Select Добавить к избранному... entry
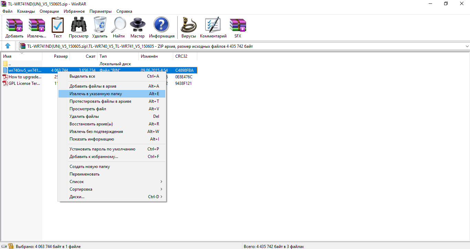This screenshot has width=470, height=249. [x=112, y=157]
